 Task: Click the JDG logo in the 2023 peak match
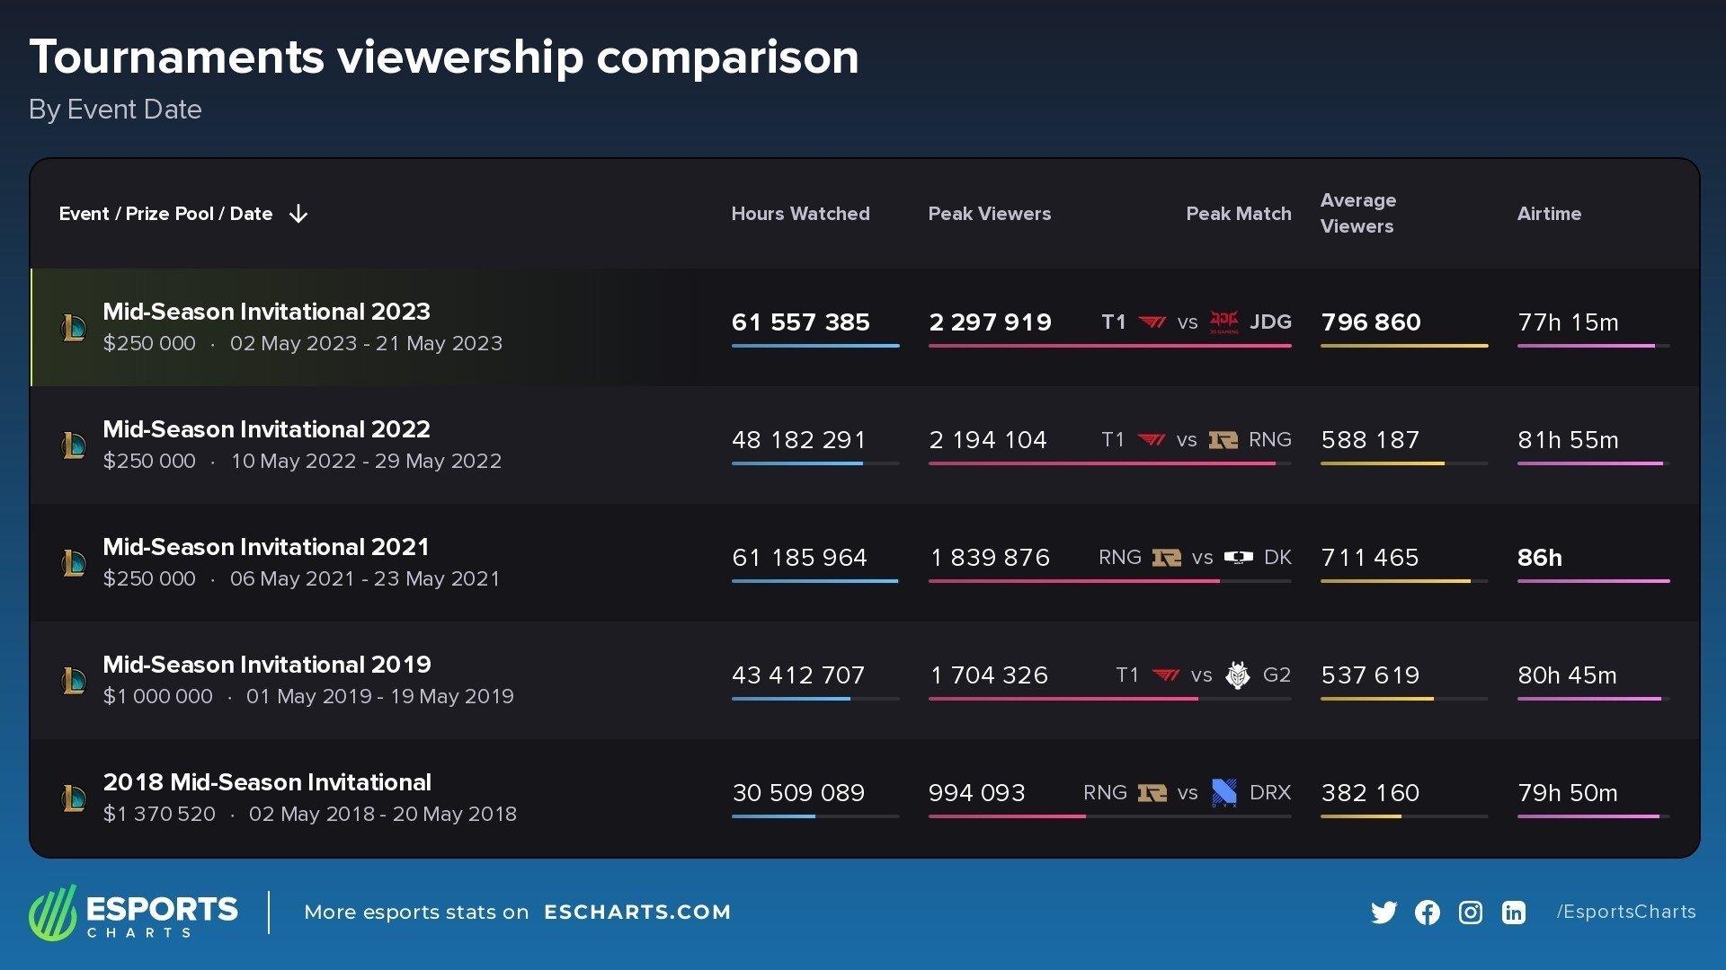click(1223, 322)
